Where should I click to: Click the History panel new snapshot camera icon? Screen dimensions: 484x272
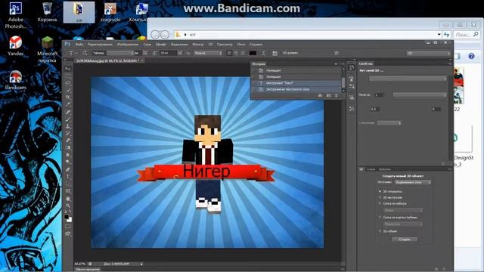coord(328,96)
